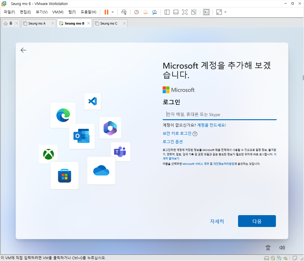Open 개인정보처리방침 link
Screen dimensions: 304x261
224,164
